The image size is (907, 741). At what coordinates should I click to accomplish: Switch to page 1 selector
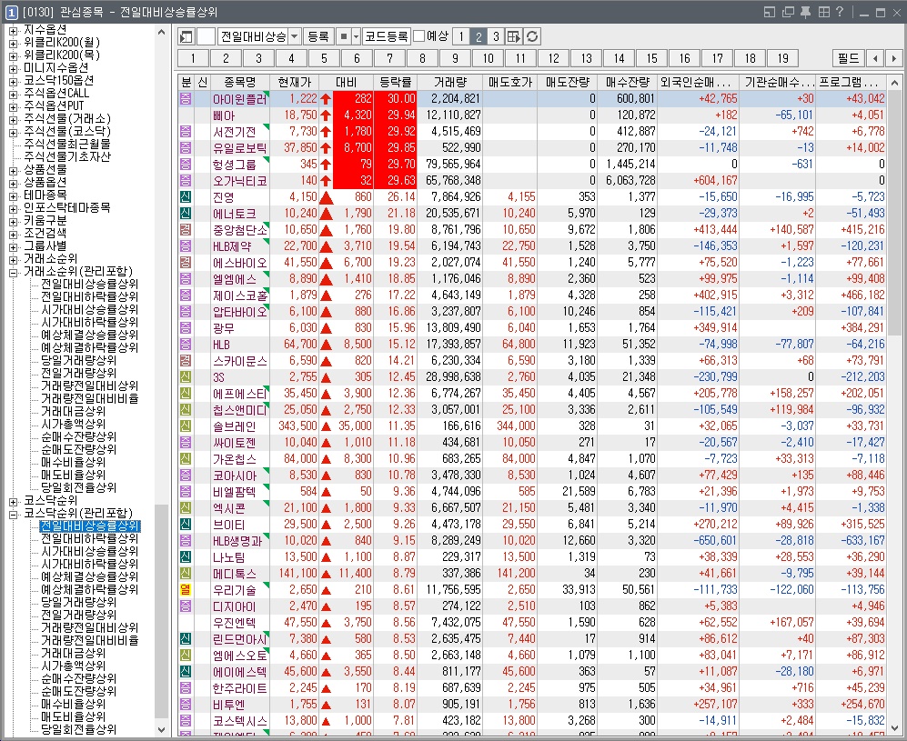pos(461,37)
